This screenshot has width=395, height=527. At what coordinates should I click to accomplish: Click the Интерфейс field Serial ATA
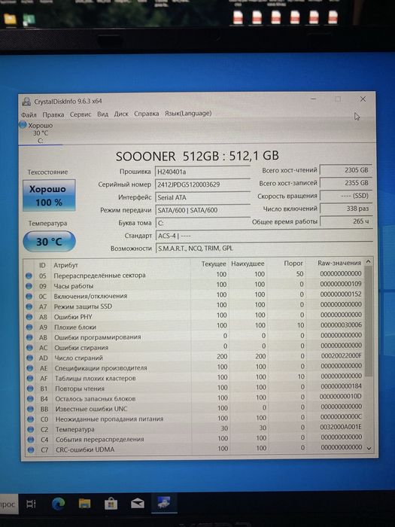click(202, 197)
